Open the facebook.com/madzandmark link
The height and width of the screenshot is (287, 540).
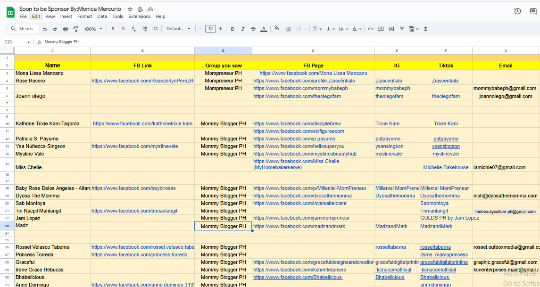(x=299, y=226)
